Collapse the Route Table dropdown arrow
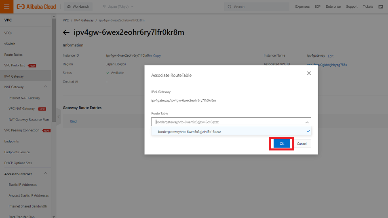 pyautogui.click(x=307, y=122)
